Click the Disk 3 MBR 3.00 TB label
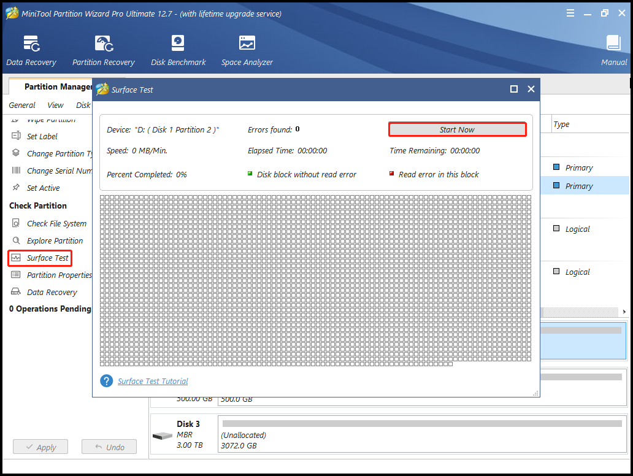The width and height of the screenshot is (633, 476). click(x=190, y=434)
